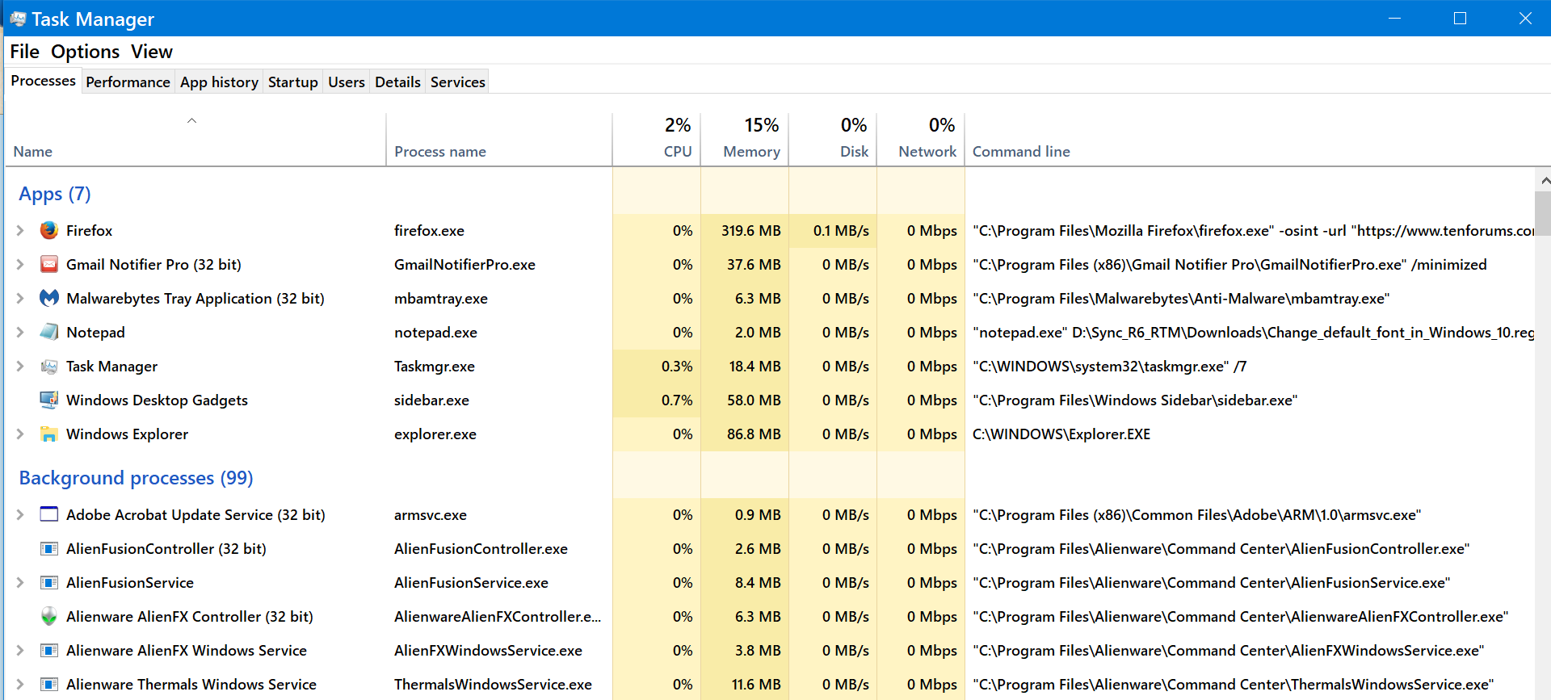Switch to the Services tab
1551x700 pixels.
(458, 82)
